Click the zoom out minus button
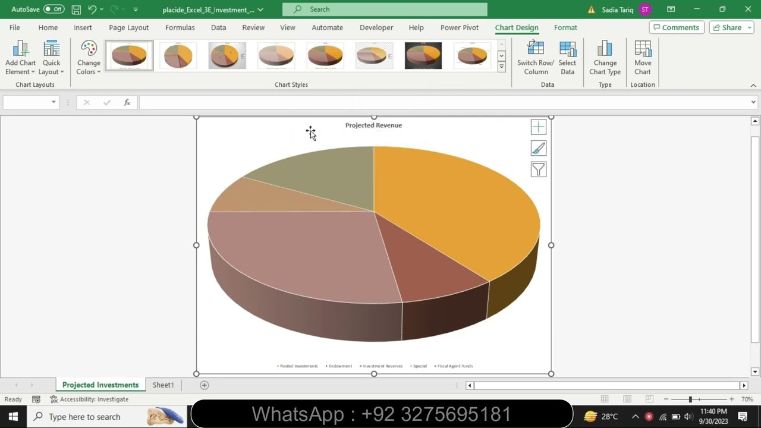The height and width of the screenshot is (428, 761). (x=666, y=399)
